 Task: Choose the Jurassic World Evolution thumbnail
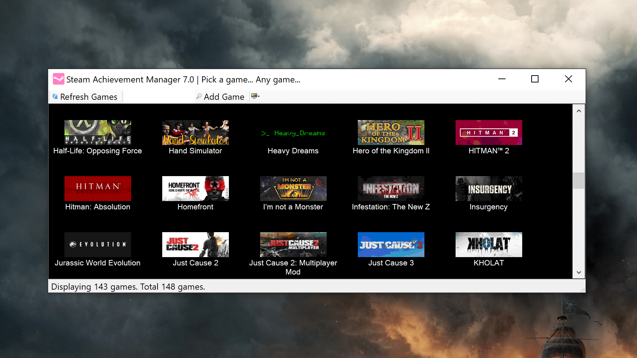tap(98, 244)
